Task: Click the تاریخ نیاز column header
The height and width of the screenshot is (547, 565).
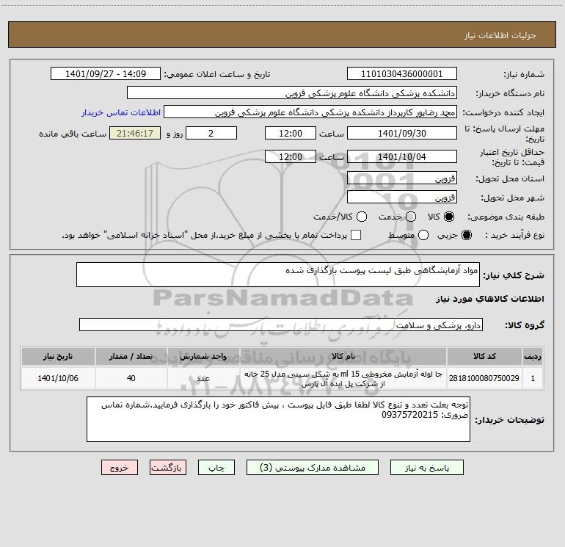Action: click(x=58, y=356)
